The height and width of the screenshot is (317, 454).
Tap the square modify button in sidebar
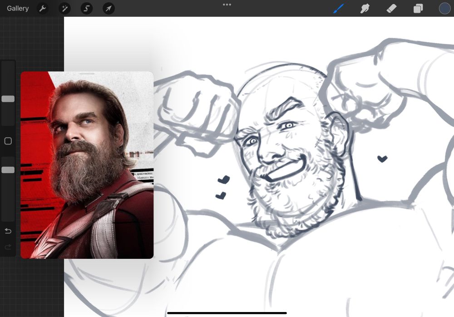point(8,141)
